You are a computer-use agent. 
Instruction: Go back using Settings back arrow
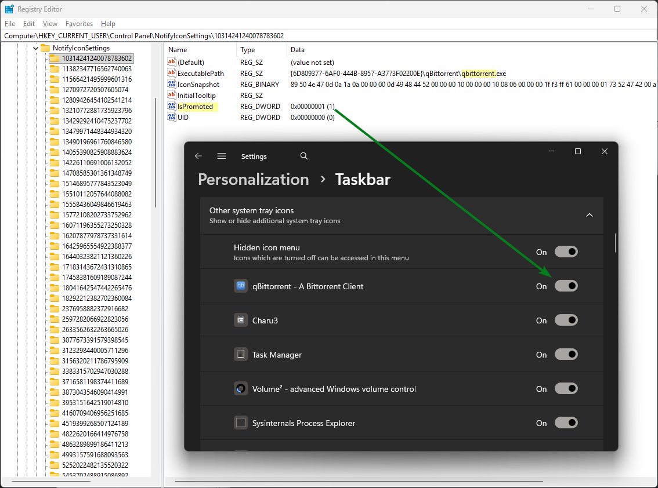[198, 156]
